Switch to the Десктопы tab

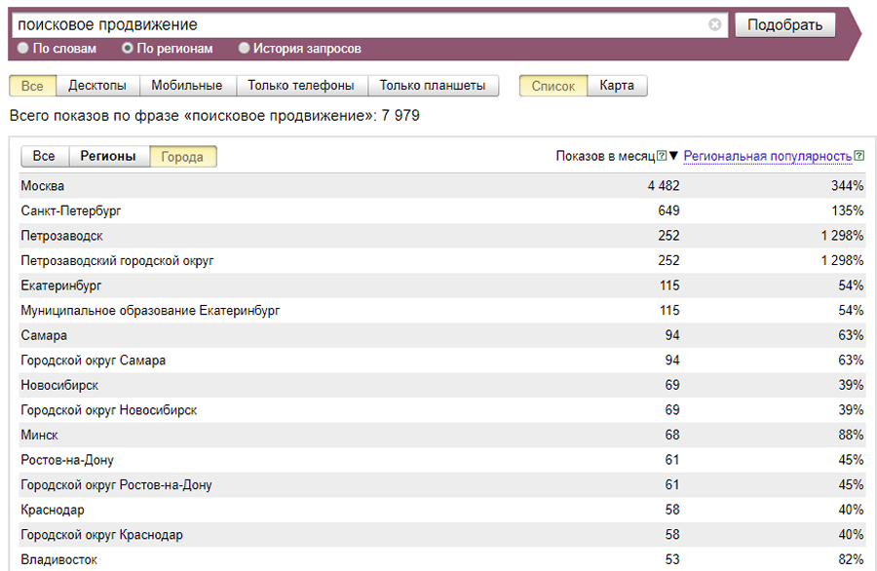pyautogui.click(x=97, y=86)
